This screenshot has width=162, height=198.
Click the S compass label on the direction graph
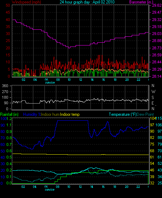153,97
